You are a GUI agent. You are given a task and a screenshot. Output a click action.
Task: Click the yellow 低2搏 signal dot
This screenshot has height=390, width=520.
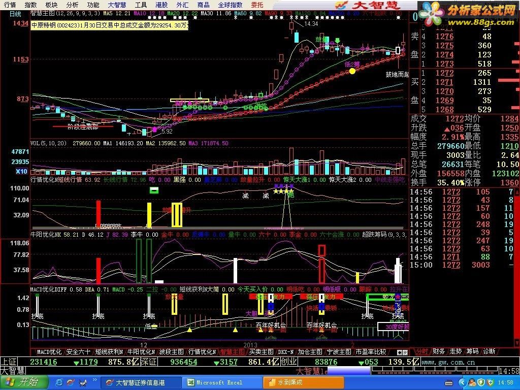coord(352,71)
